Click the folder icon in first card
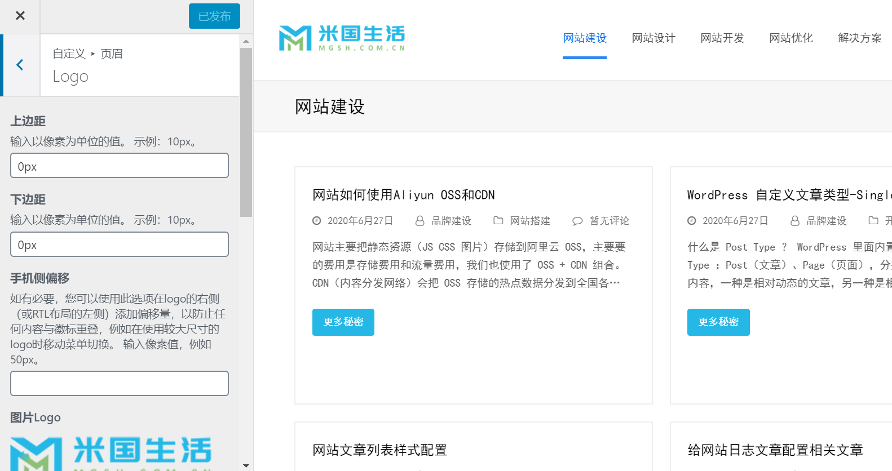The width and height of the screenshot is (892, 471). point(498,220)
